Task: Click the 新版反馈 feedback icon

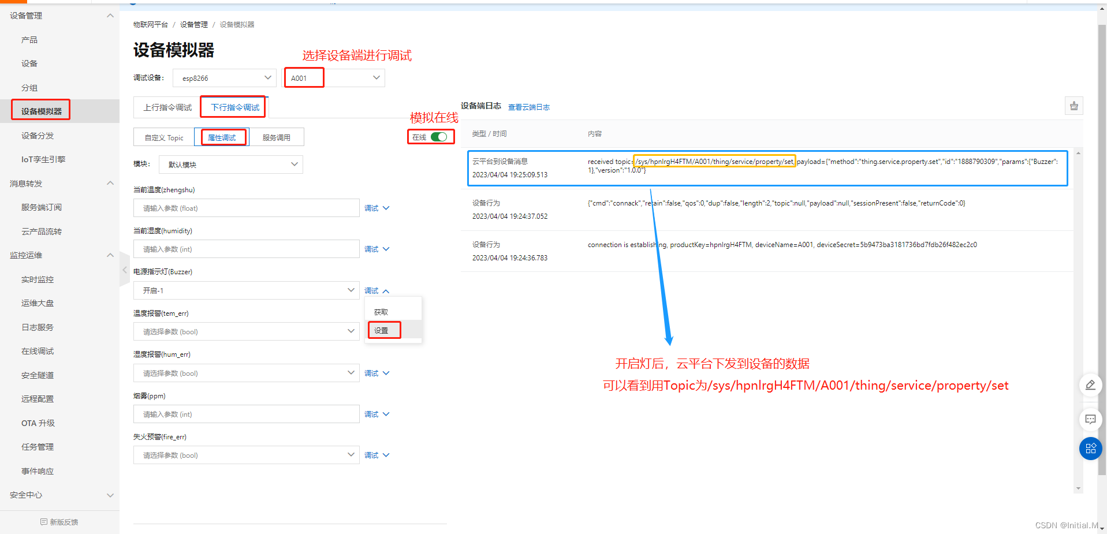Action: (x=44, y=522)
